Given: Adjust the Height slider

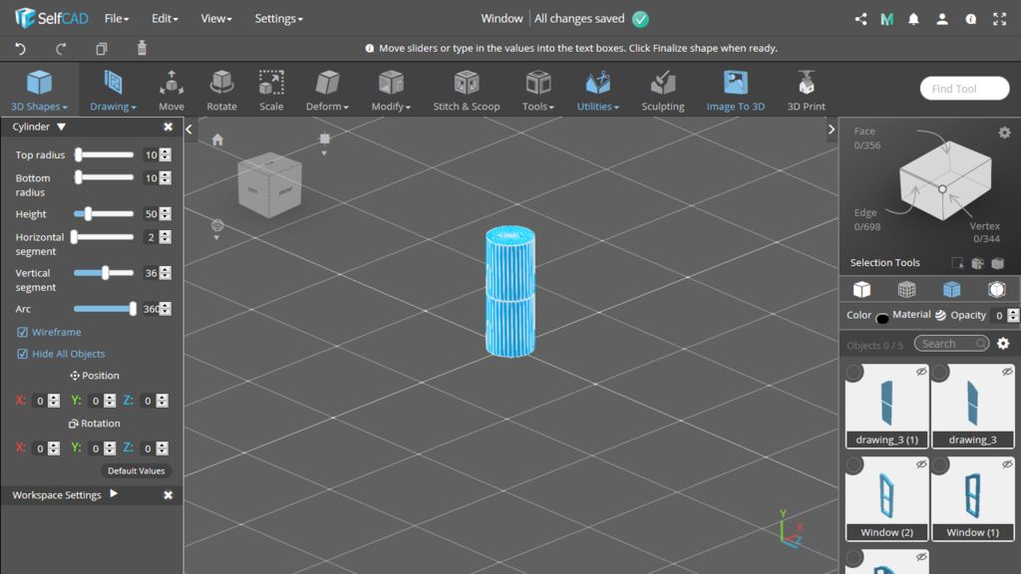Looking at the screenshot, I should click(89, 213).
